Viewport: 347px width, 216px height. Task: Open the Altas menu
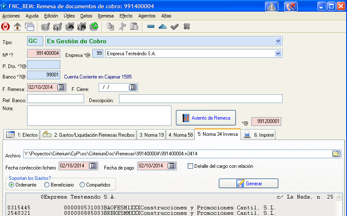tap(166, 16)
